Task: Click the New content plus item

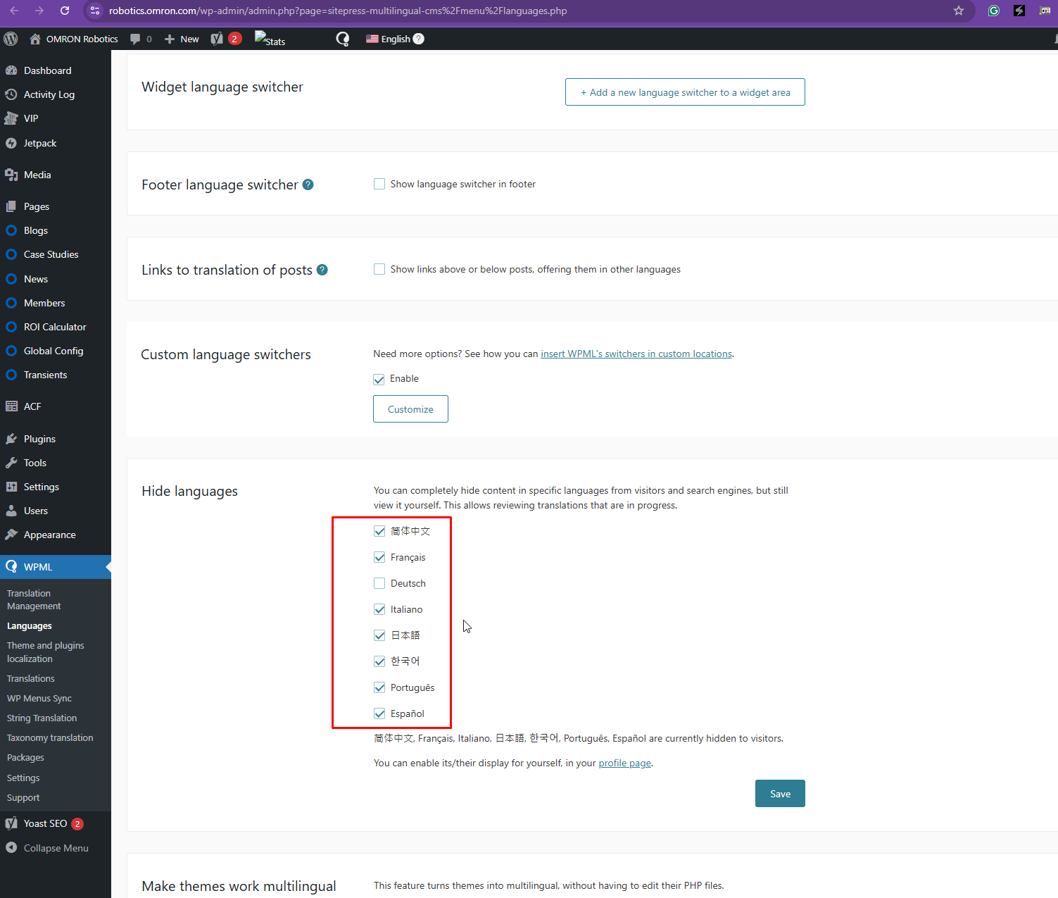Action: tap(182, 39)
